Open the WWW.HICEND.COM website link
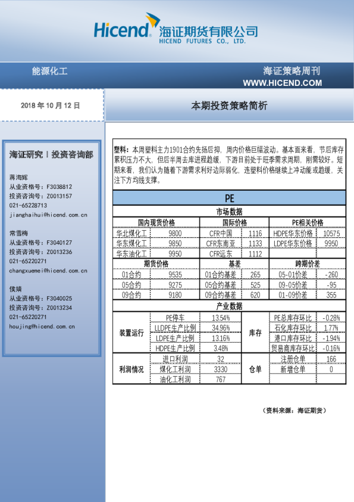 (x=283, y=83)
